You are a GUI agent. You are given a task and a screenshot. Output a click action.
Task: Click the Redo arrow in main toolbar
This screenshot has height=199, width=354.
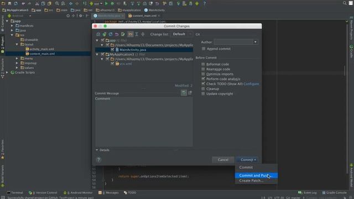click(x=29, y=3)
